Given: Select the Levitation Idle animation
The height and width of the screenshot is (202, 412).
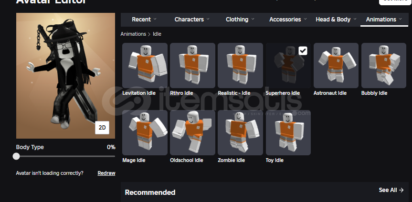Looking at the screenshot, I should tap(145, 66).
